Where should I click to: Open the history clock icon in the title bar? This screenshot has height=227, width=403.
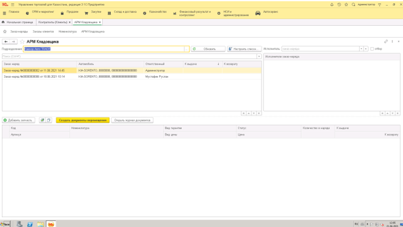[x=339, y=4]
